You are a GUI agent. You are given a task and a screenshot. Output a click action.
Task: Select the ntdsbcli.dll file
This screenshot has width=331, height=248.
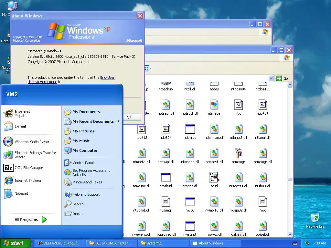(190, 107)
